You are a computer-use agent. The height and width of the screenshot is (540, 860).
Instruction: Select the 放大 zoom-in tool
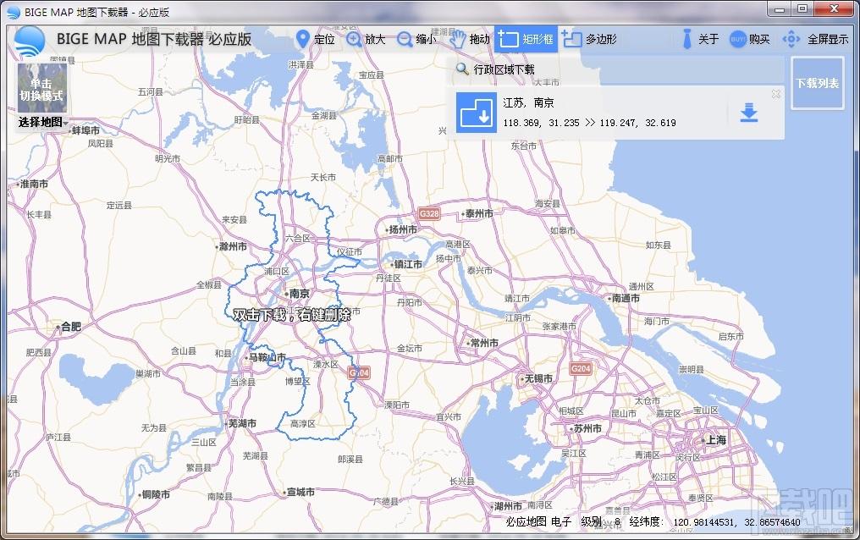367,39
